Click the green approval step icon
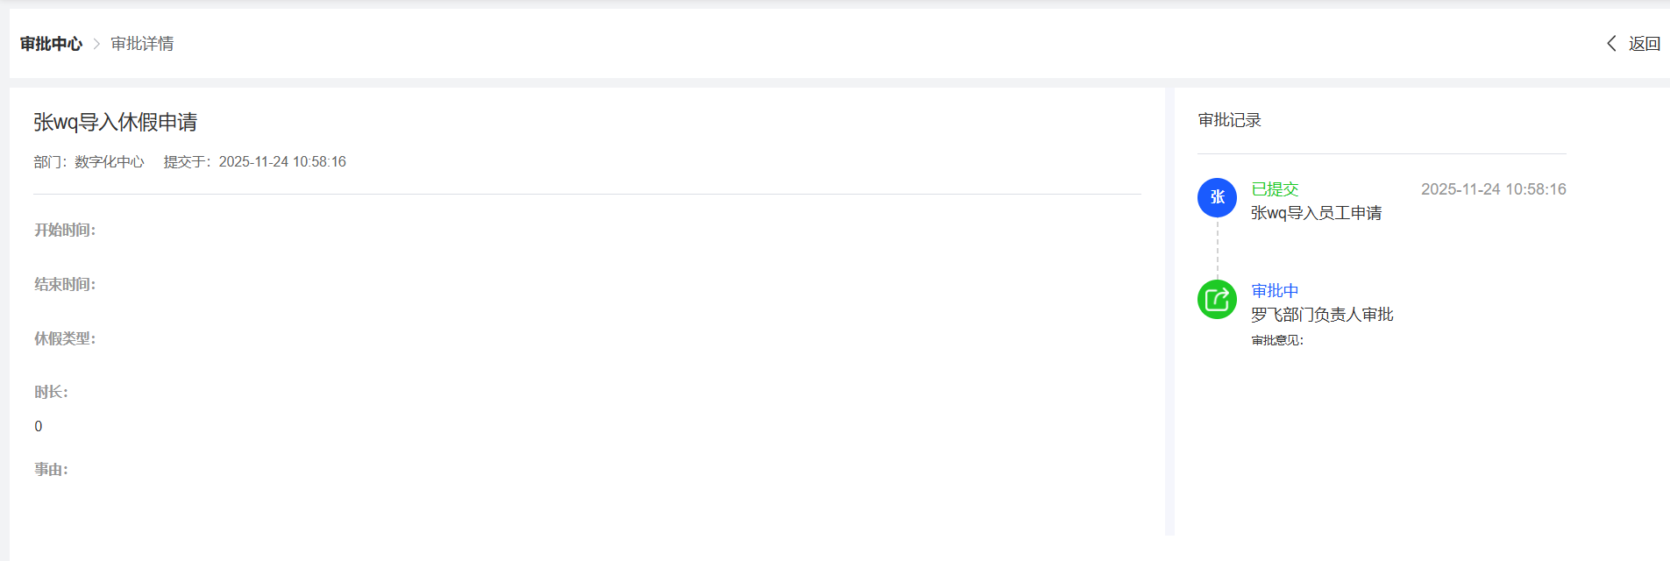 coord(1217,300)
